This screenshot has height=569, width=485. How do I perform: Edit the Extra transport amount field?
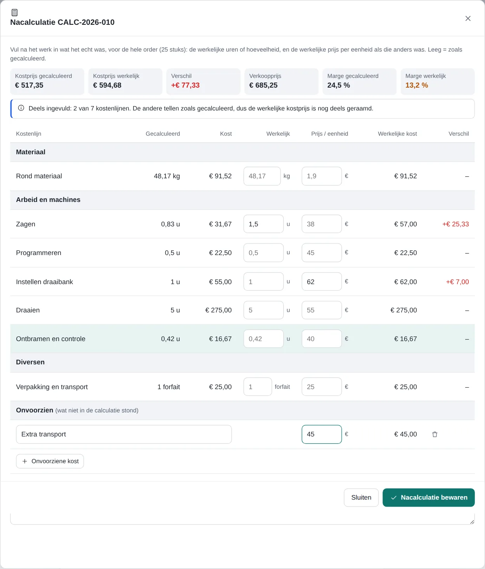[322, 434]
